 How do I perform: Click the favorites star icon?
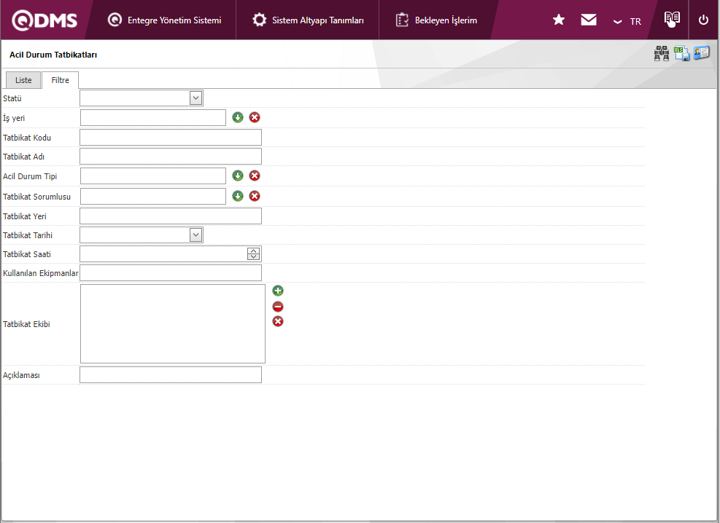558,20
